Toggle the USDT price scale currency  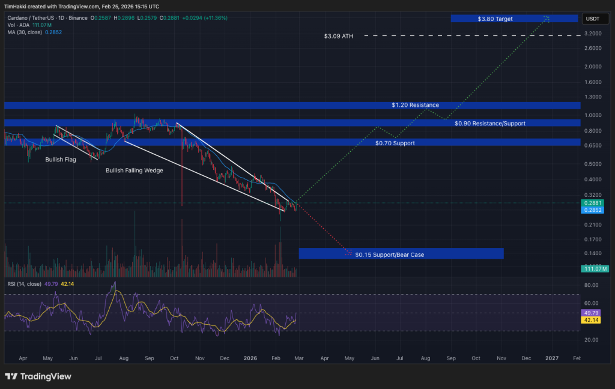(x=595, y=19)
